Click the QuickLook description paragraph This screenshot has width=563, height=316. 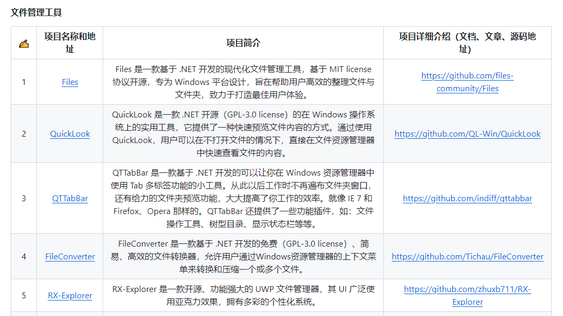click(243, 133)
